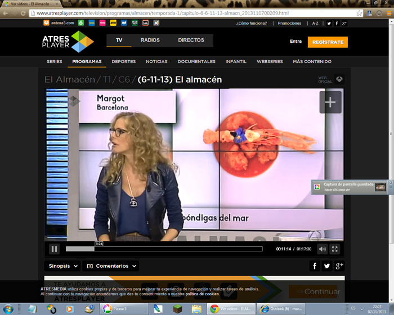Viewport: 394px width, 315px height.
Task: Open Minecraft block icon in taskbar
Action: (x=177, y=309)
